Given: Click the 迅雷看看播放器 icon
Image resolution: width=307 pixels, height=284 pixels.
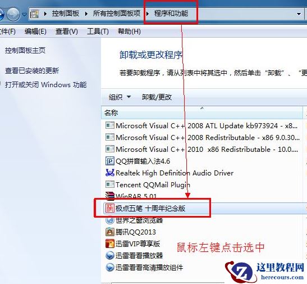Looking at the screenshot, I should [110, 255].
